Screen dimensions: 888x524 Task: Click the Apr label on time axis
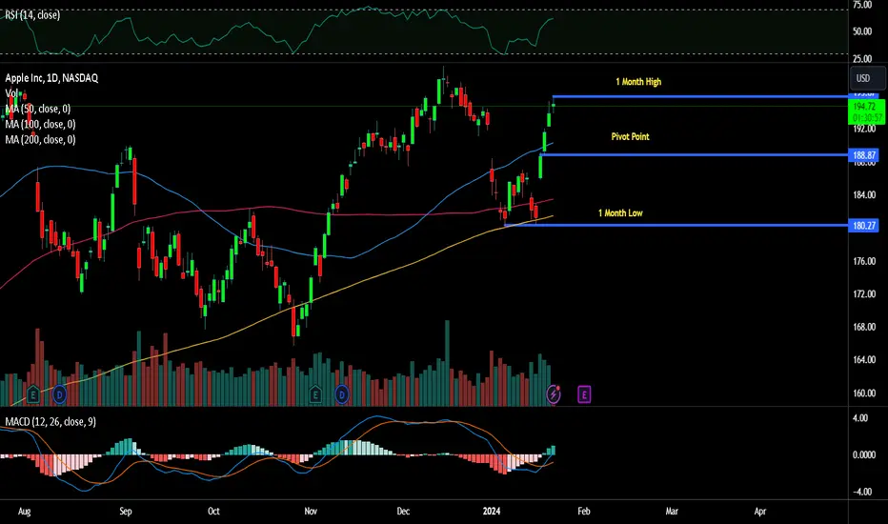(760, 511)
